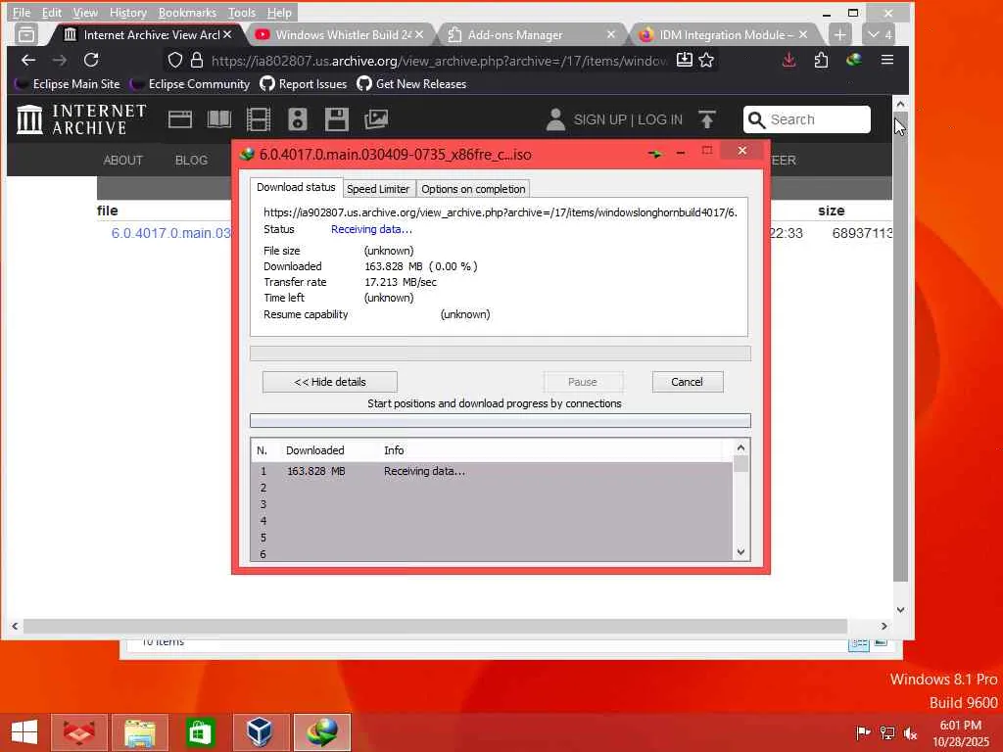1003x752 pixels.
Task: Switch to IDM Integration Module tab
Action: tap(725, 34)
